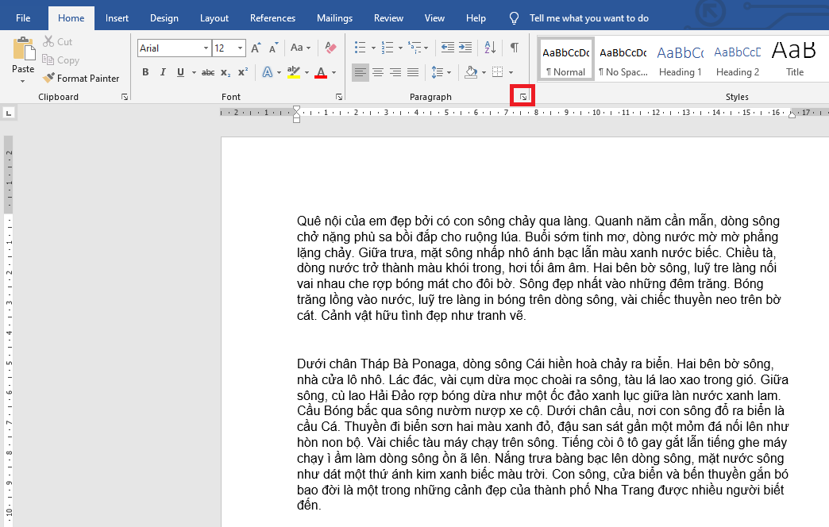Open the References tab
The height and width of the screenshot is (527, 829).
(273, 18)
